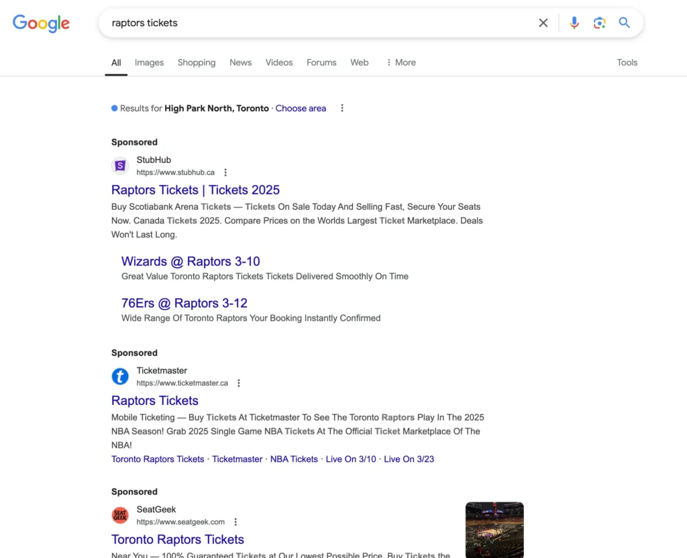Click the blue location dot icon

click(x=114, y=108)
